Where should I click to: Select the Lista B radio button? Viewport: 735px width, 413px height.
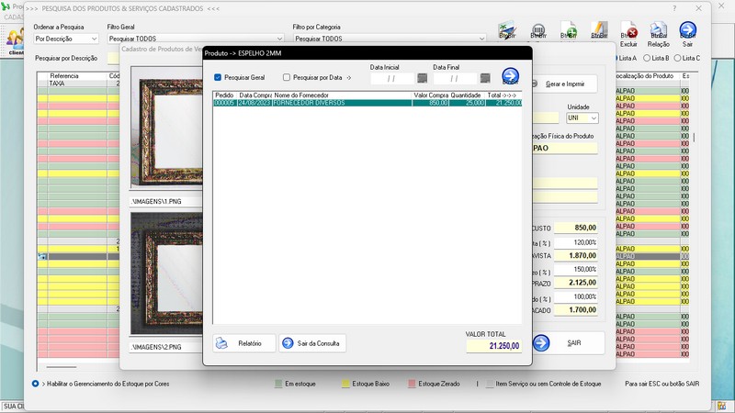[647, 58]
